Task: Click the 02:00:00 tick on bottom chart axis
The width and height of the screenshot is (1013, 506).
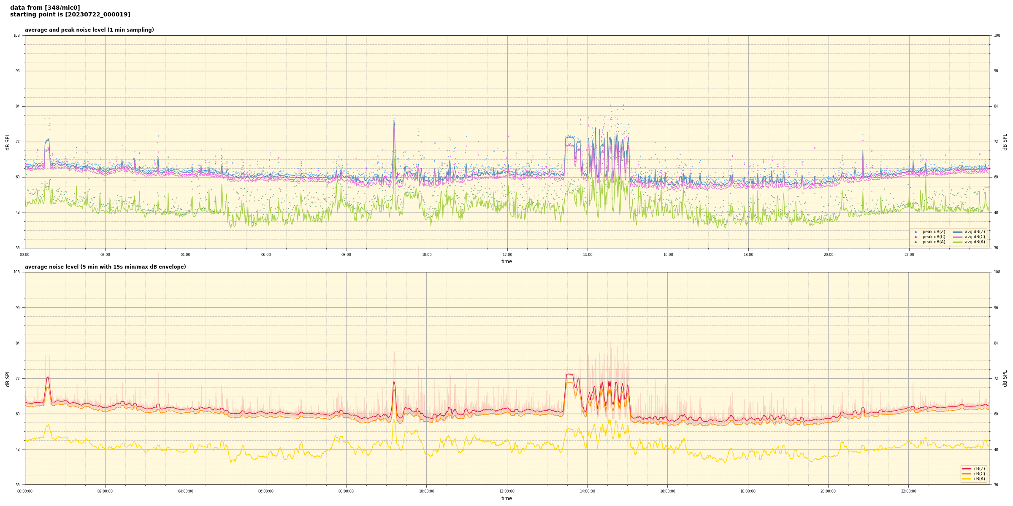Action: 105,491
